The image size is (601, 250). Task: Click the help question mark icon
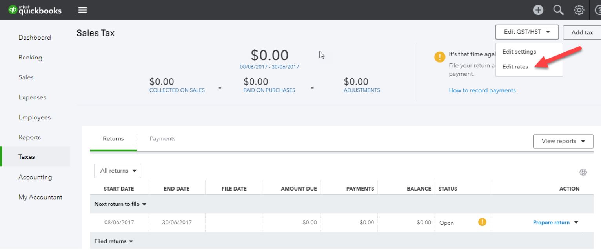click(x=597, y=11)
